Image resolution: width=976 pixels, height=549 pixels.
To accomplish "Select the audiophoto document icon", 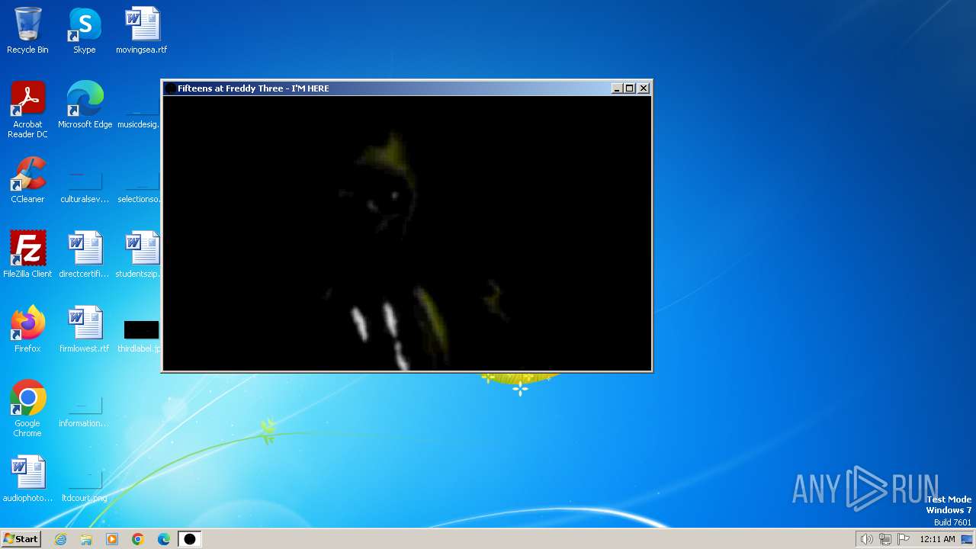I will click(x=27, y=479).
